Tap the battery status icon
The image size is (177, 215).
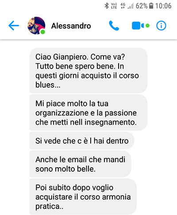pyautogui.click(x=151, y=6)
